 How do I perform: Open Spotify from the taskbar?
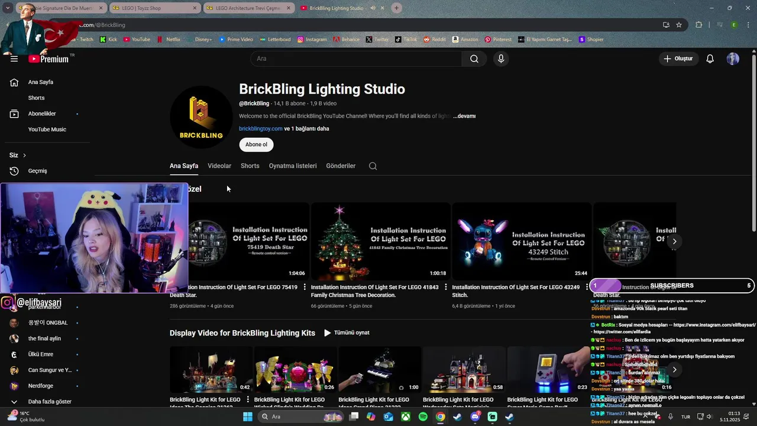click(423, 417)
